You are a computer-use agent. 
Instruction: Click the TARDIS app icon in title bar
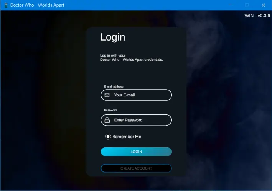pyautogui.click(x=6, y=5)
